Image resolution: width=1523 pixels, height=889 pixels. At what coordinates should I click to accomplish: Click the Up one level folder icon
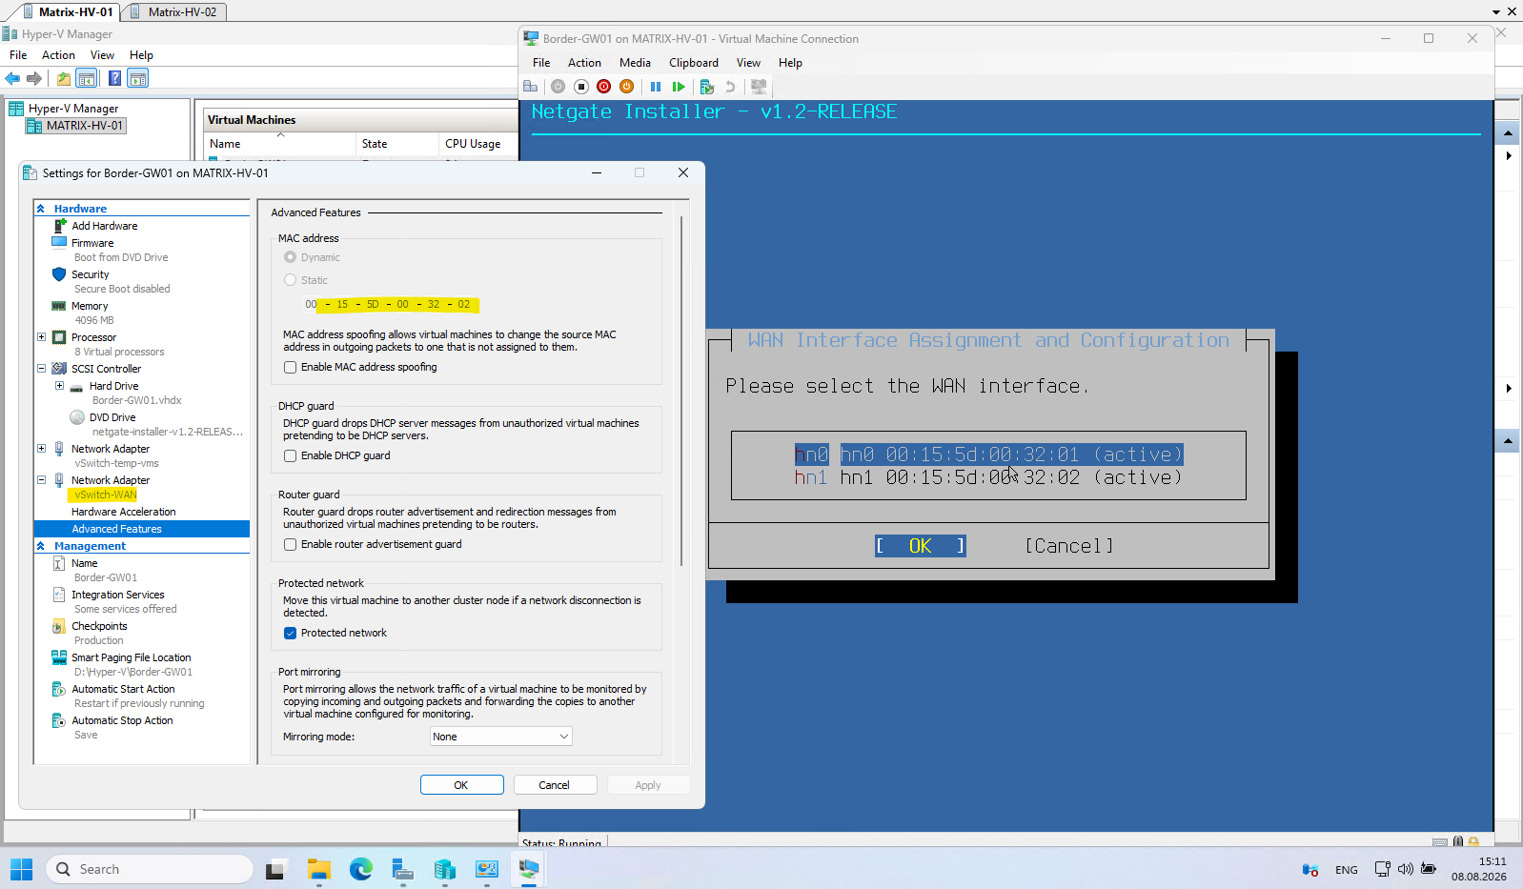[x=63, y=78]
